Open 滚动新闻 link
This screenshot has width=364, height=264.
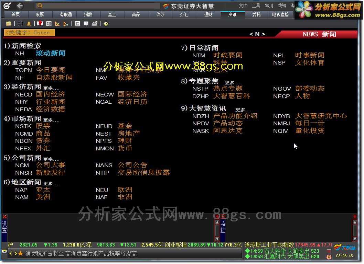click(x=51, y=53)
